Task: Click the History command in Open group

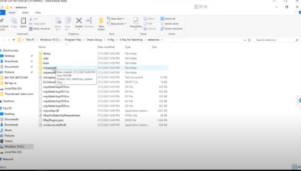Action: coord(150,29)
